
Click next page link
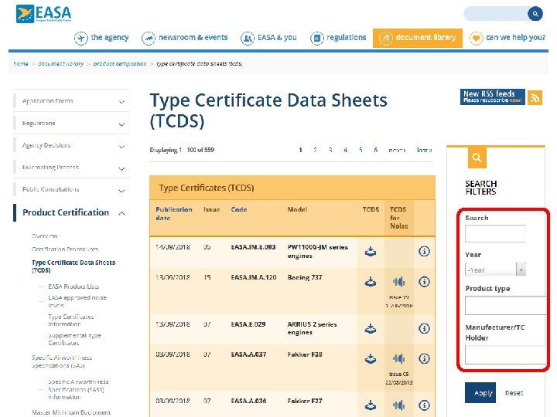(x=397, y=150)
